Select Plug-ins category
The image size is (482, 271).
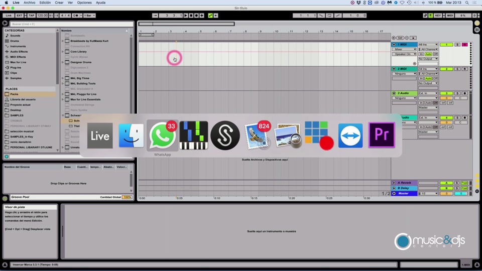tap(16, 68)
